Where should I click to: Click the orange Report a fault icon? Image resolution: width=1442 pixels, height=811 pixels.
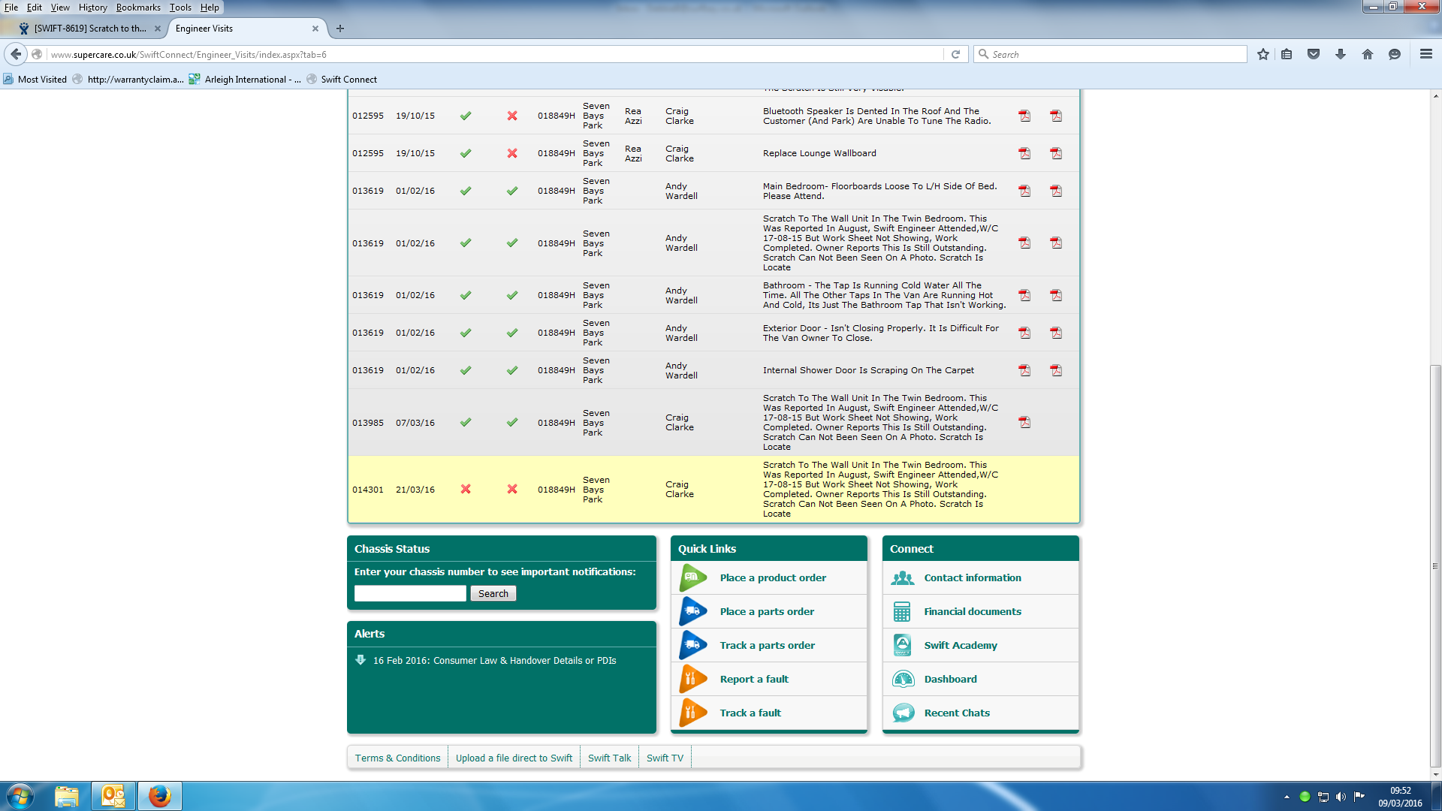692,679
